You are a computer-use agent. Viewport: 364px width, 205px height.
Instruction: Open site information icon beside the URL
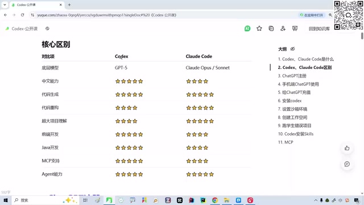[32, 15]
